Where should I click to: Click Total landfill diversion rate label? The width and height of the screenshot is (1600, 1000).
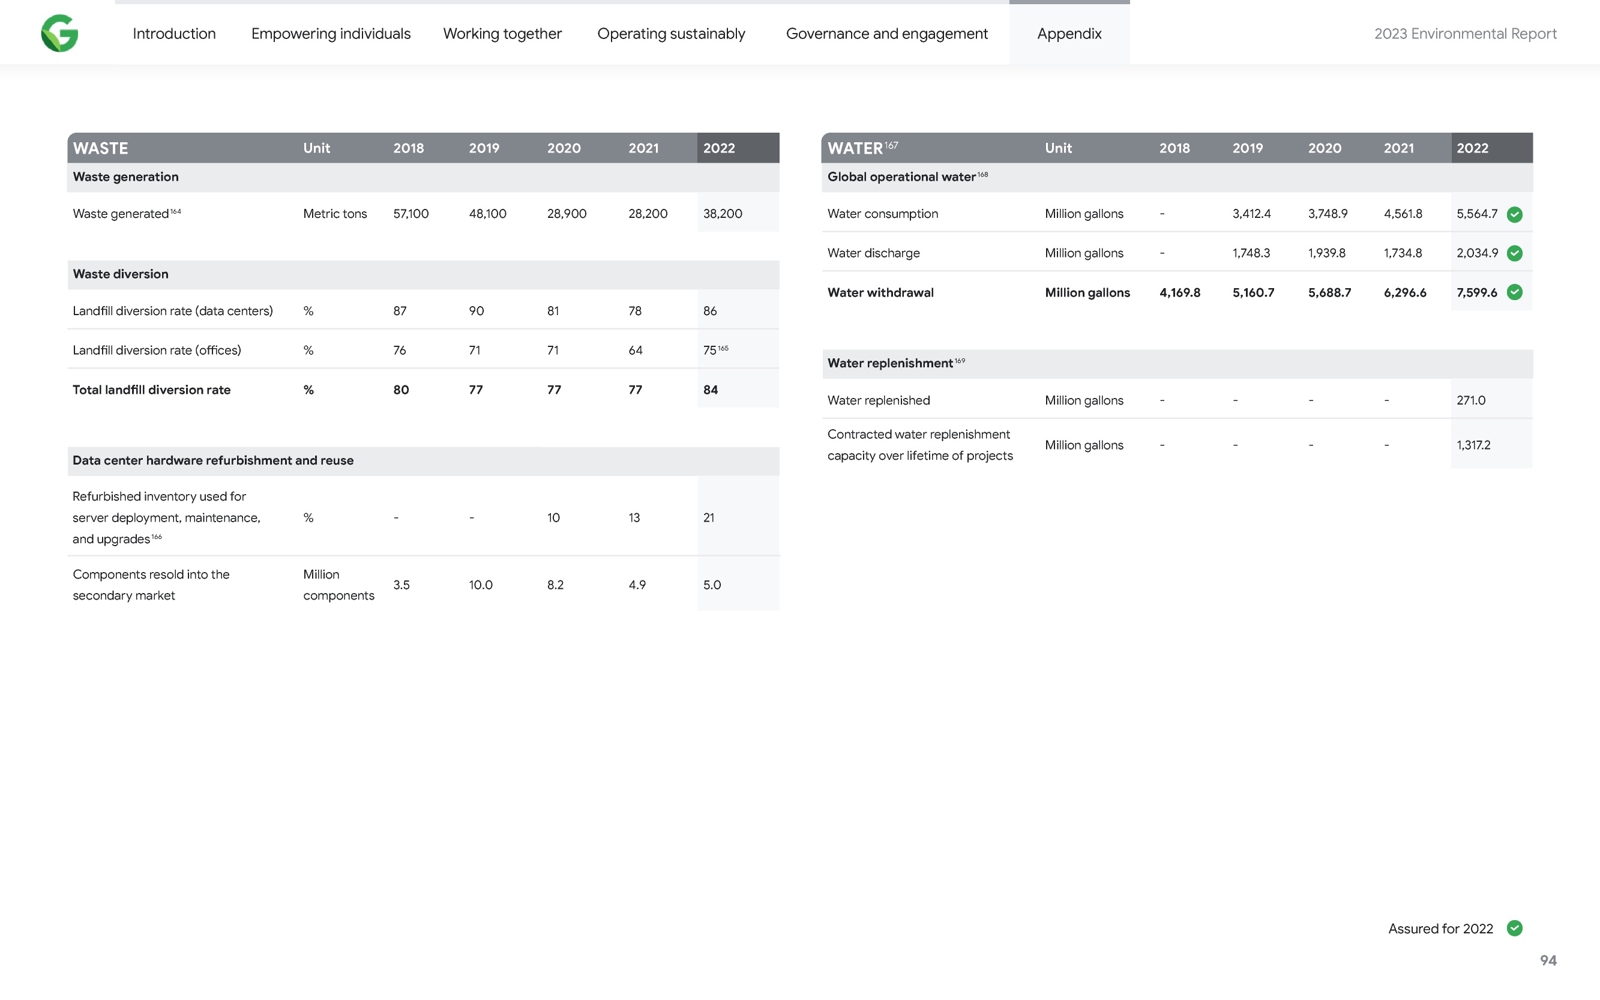point(151,390)
